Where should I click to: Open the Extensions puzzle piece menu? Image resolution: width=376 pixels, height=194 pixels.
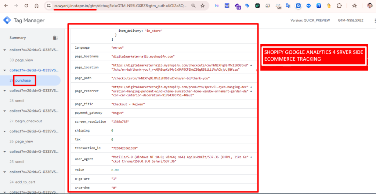(x=339, y=6)
